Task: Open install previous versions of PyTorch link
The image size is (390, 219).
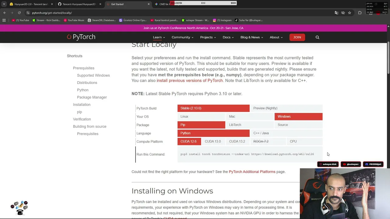Action: [190, 81]
